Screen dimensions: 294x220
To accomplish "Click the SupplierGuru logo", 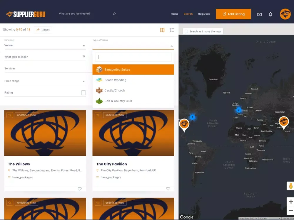I will tap(26, 14).
